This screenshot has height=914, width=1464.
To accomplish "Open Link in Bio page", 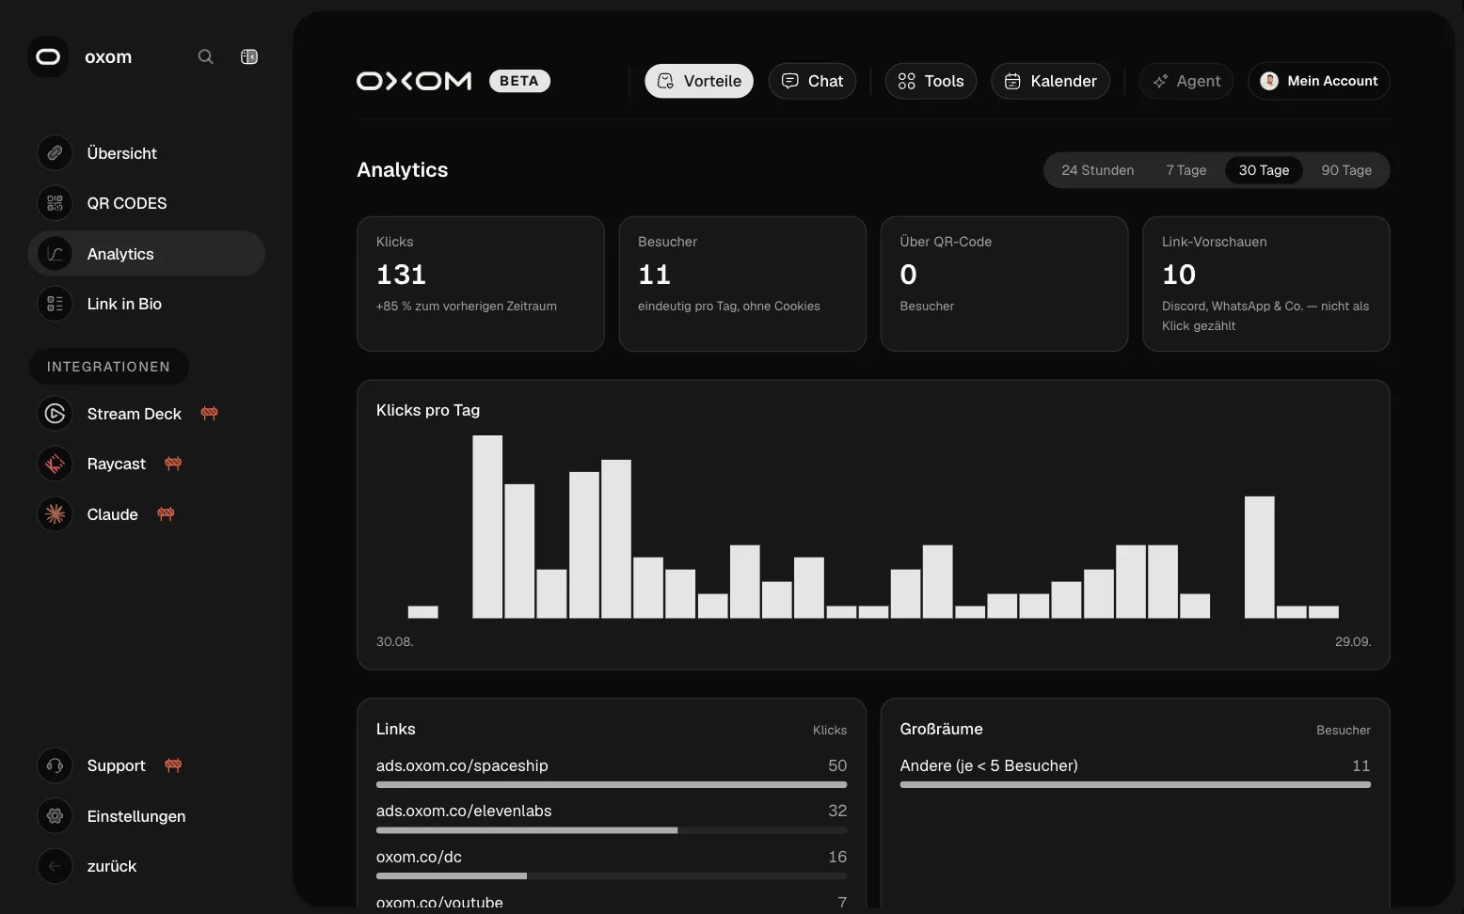I will [147, 304].
